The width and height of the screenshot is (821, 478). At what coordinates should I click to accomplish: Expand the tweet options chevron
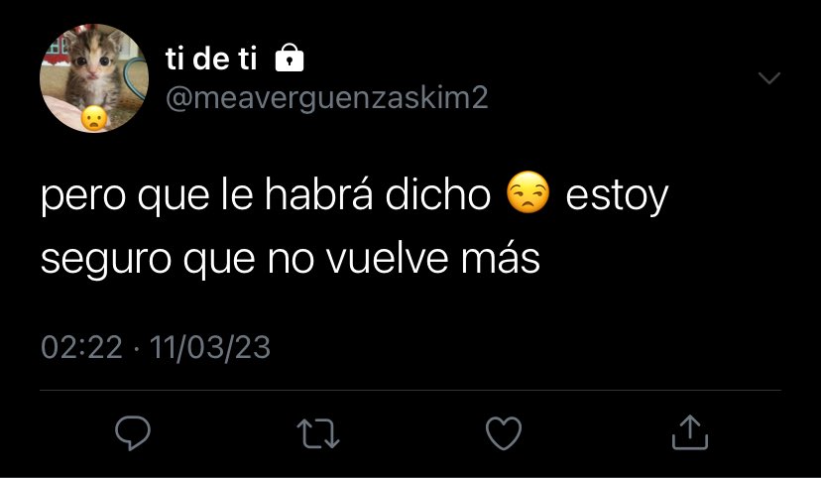point(769,78)
